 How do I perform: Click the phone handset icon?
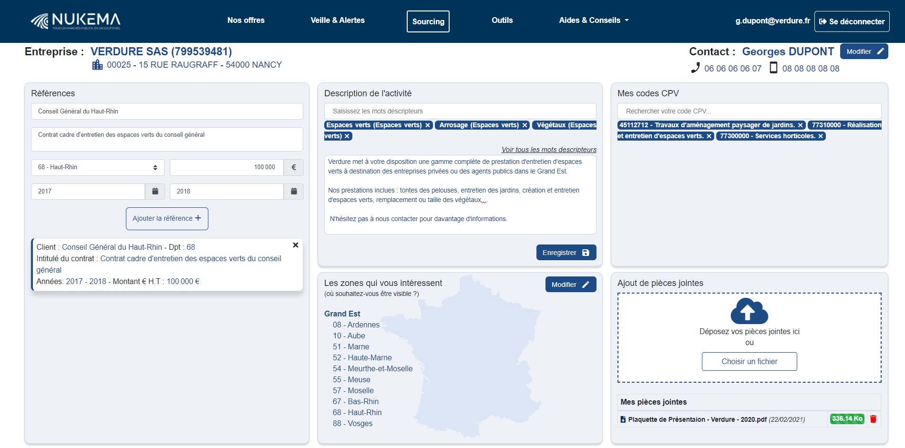click(696, 68)
